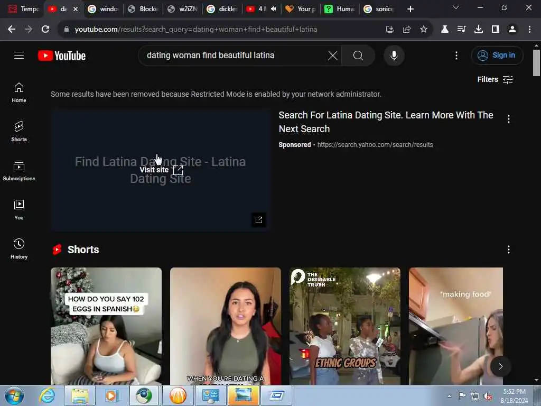
Task: Open 'Ethnic Groups' Desirable Truth short
Action: pos(344,326)
